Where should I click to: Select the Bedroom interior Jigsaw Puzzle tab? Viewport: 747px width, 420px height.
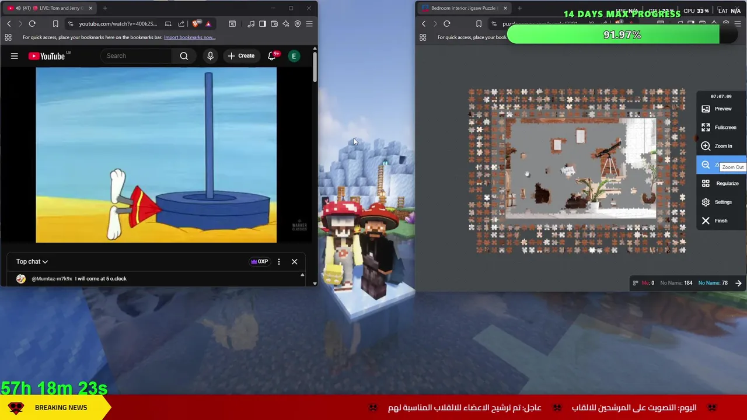point(464,8)
